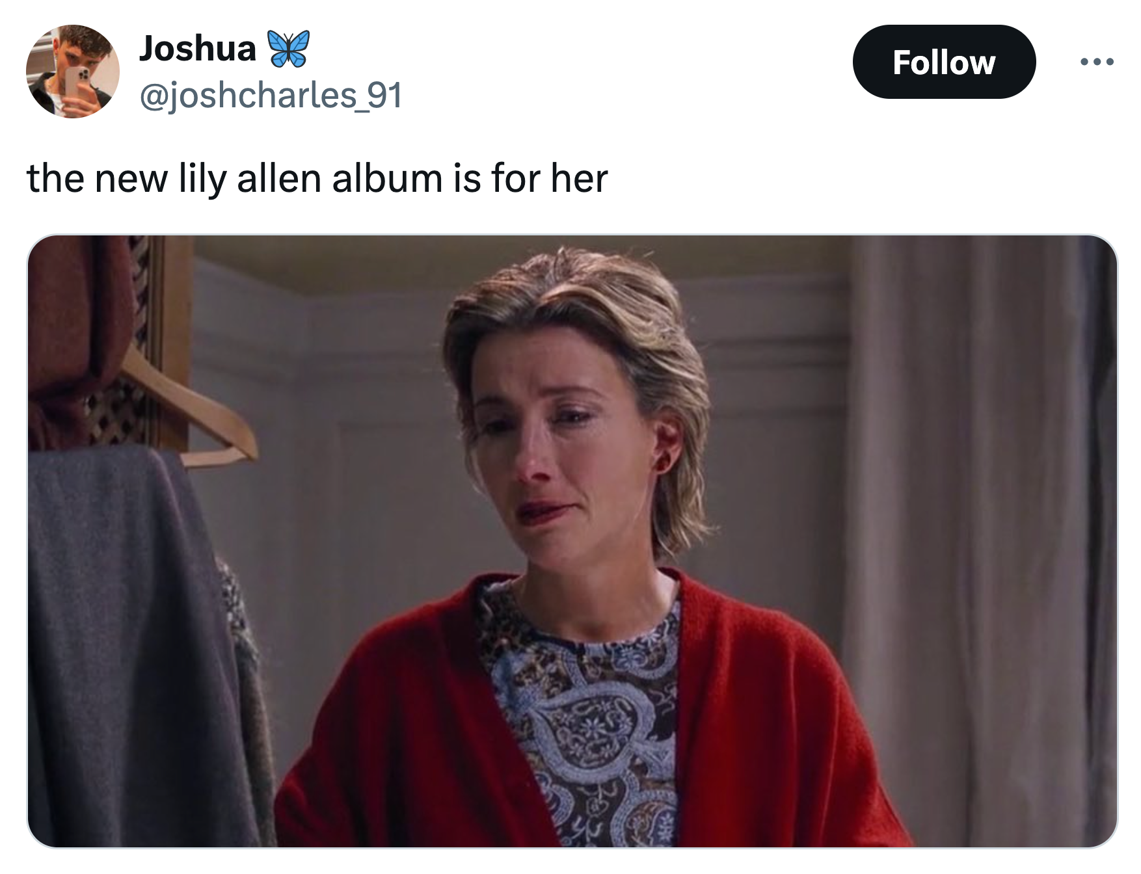Open the @joshcharles_91 handle link
The width and height of the screenshot is (1141, 874).
pyautogui.click(x=271, y=96)
